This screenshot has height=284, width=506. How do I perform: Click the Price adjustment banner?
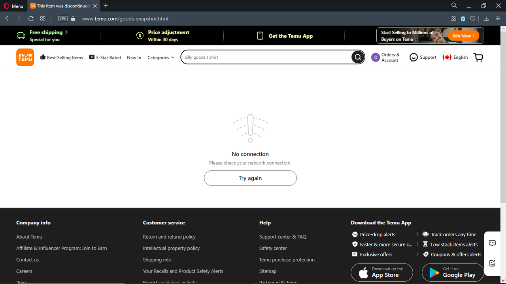point(162,36)
